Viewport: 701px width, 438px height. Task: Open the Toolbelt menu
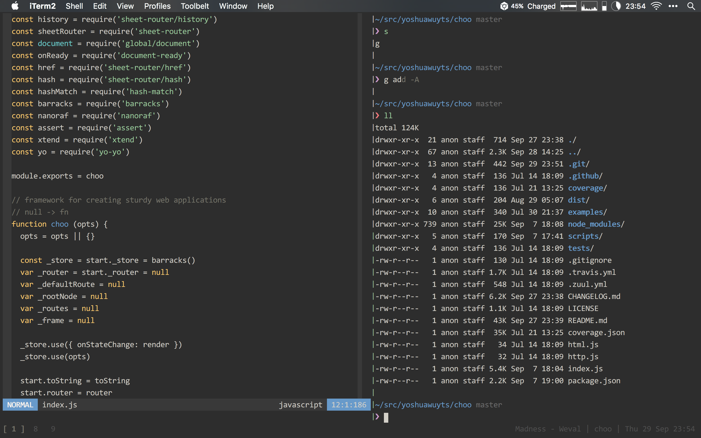click(195, 6)
